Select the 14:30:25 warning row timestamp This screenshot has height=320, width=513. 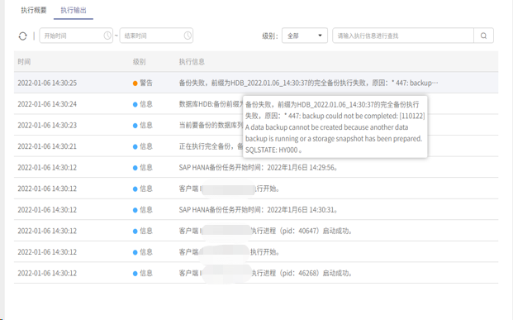pyautogui.click(x=47, y=84)
